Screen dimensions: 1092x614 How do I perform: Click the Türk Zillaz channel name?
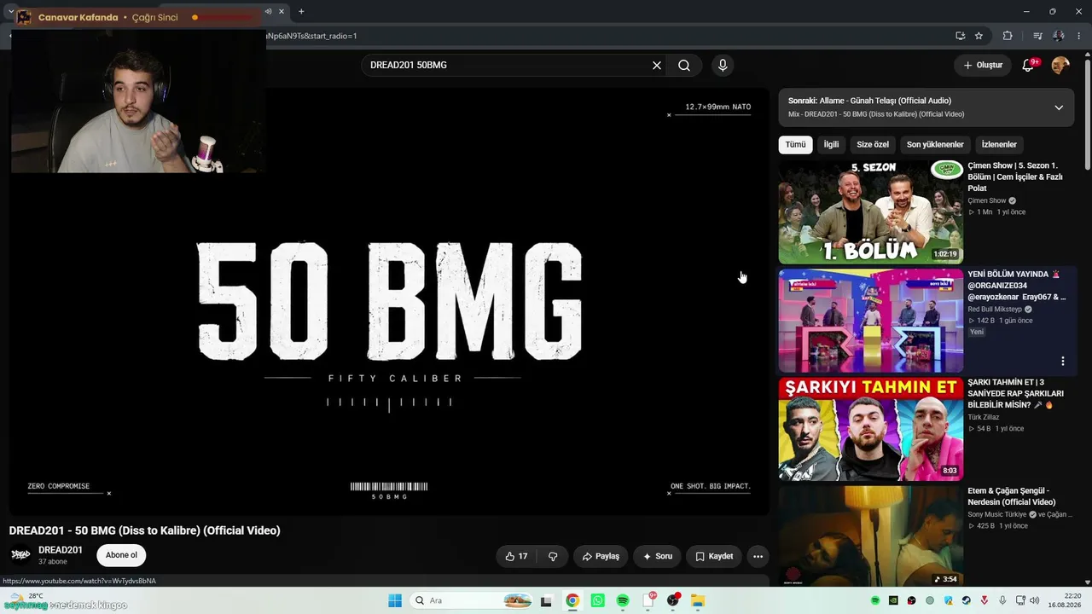pos(984,417)
